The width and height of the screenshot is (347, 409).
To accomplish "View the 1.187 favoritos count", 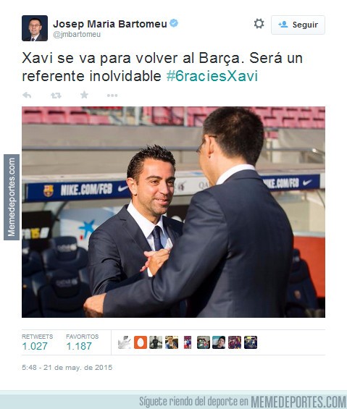I will point(79,346).
